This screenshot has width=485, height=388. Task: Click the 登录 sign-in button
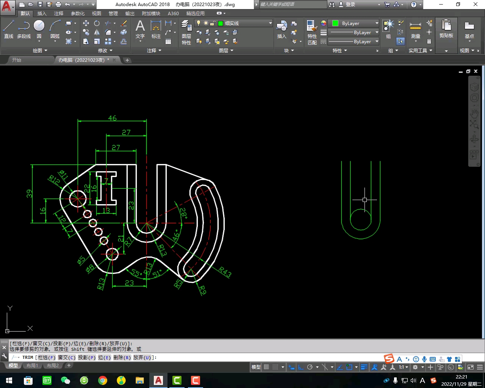(x=350, y=5)
